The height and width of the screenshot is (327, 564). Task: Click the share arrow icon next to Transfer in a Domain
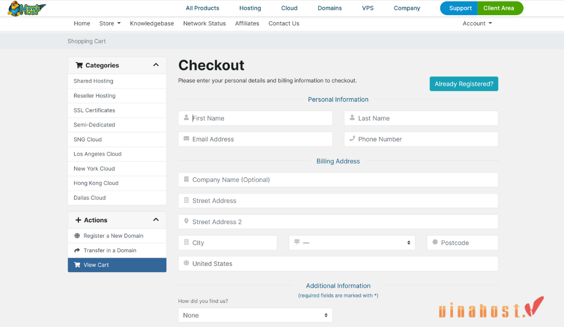[77, 250]
